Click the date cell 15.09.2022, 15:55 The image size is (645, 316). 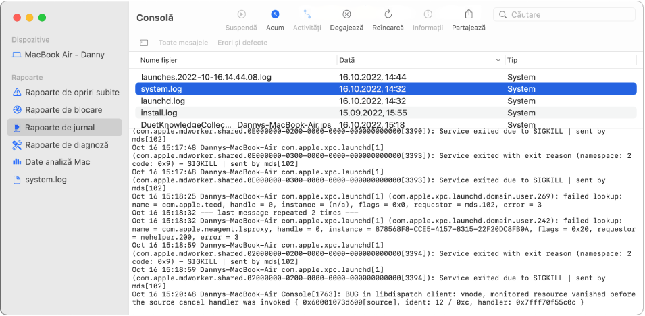click(x=373, y=113)
